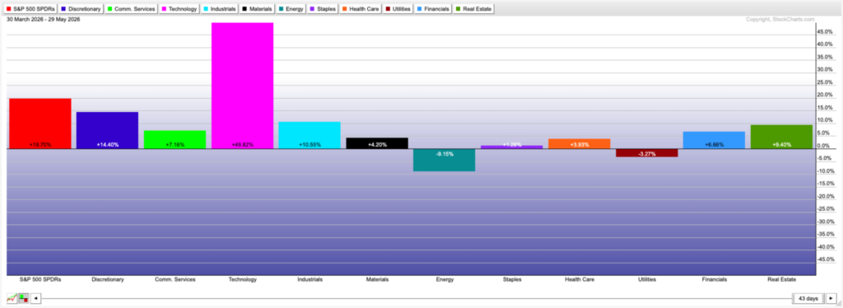Click the Industrials label below chart
Viewport: 843px width, 308px height.
click(x=310, y=279)
